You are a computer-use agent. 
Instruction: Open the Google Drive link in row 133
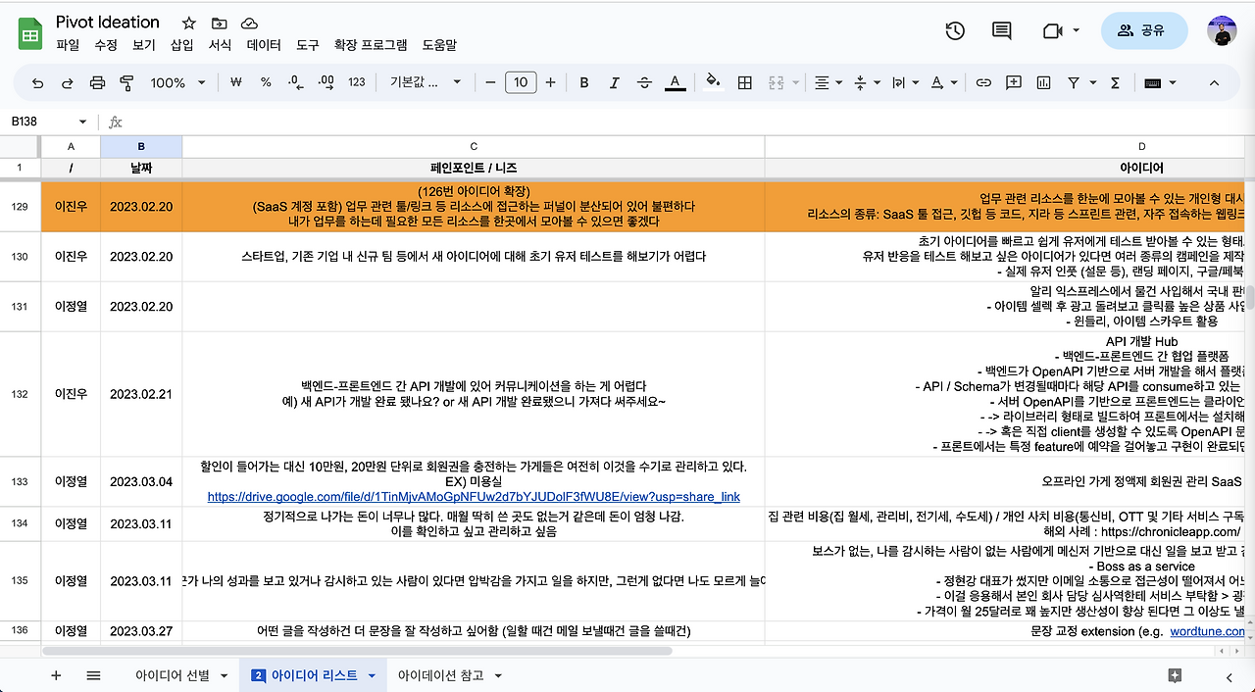coord(473,495)
